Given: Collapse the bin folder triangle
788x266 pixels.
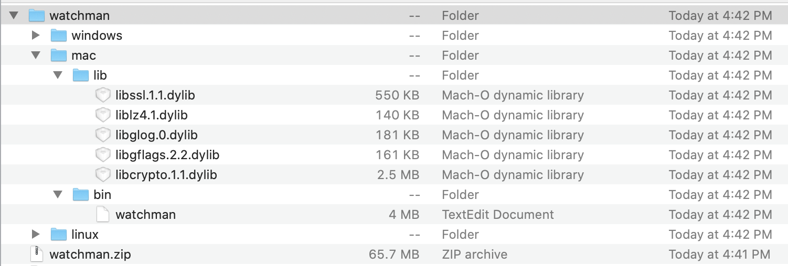Looking at the screenshot, I should (x=58, y=195).
